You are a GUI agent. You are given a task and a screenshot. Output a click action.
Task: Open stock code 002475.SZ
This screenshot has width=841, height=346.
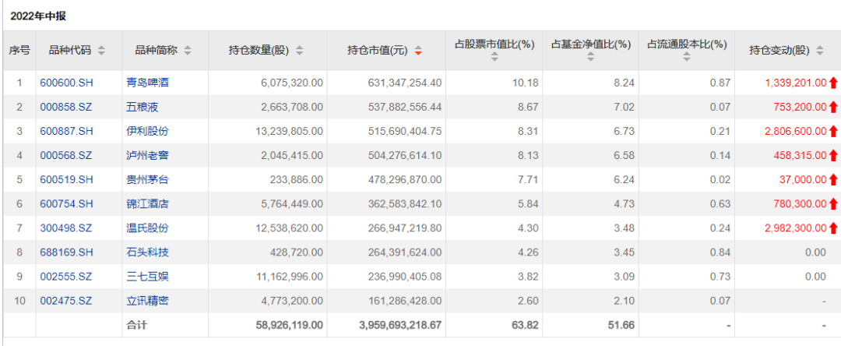pos(66,301)
